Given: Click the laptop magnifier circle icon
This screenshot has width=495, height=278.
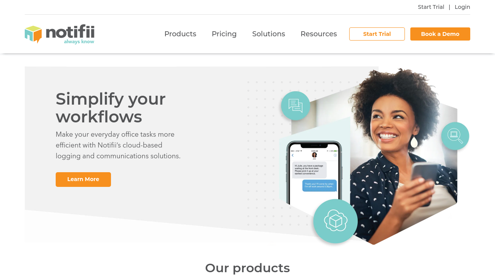Looking at the screenshot, I should pyautogui.click(x=455, y=136).
